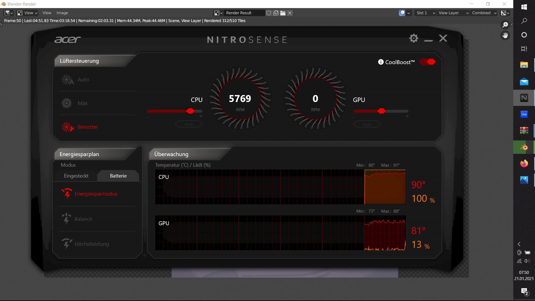Click the Auto button under CPU slider

point(189,124)
